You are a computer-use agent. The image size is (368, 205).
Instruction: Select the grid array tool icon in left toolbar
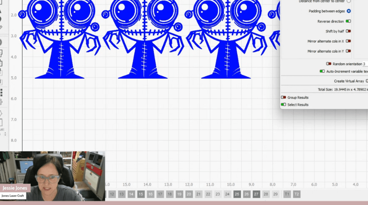1,92
